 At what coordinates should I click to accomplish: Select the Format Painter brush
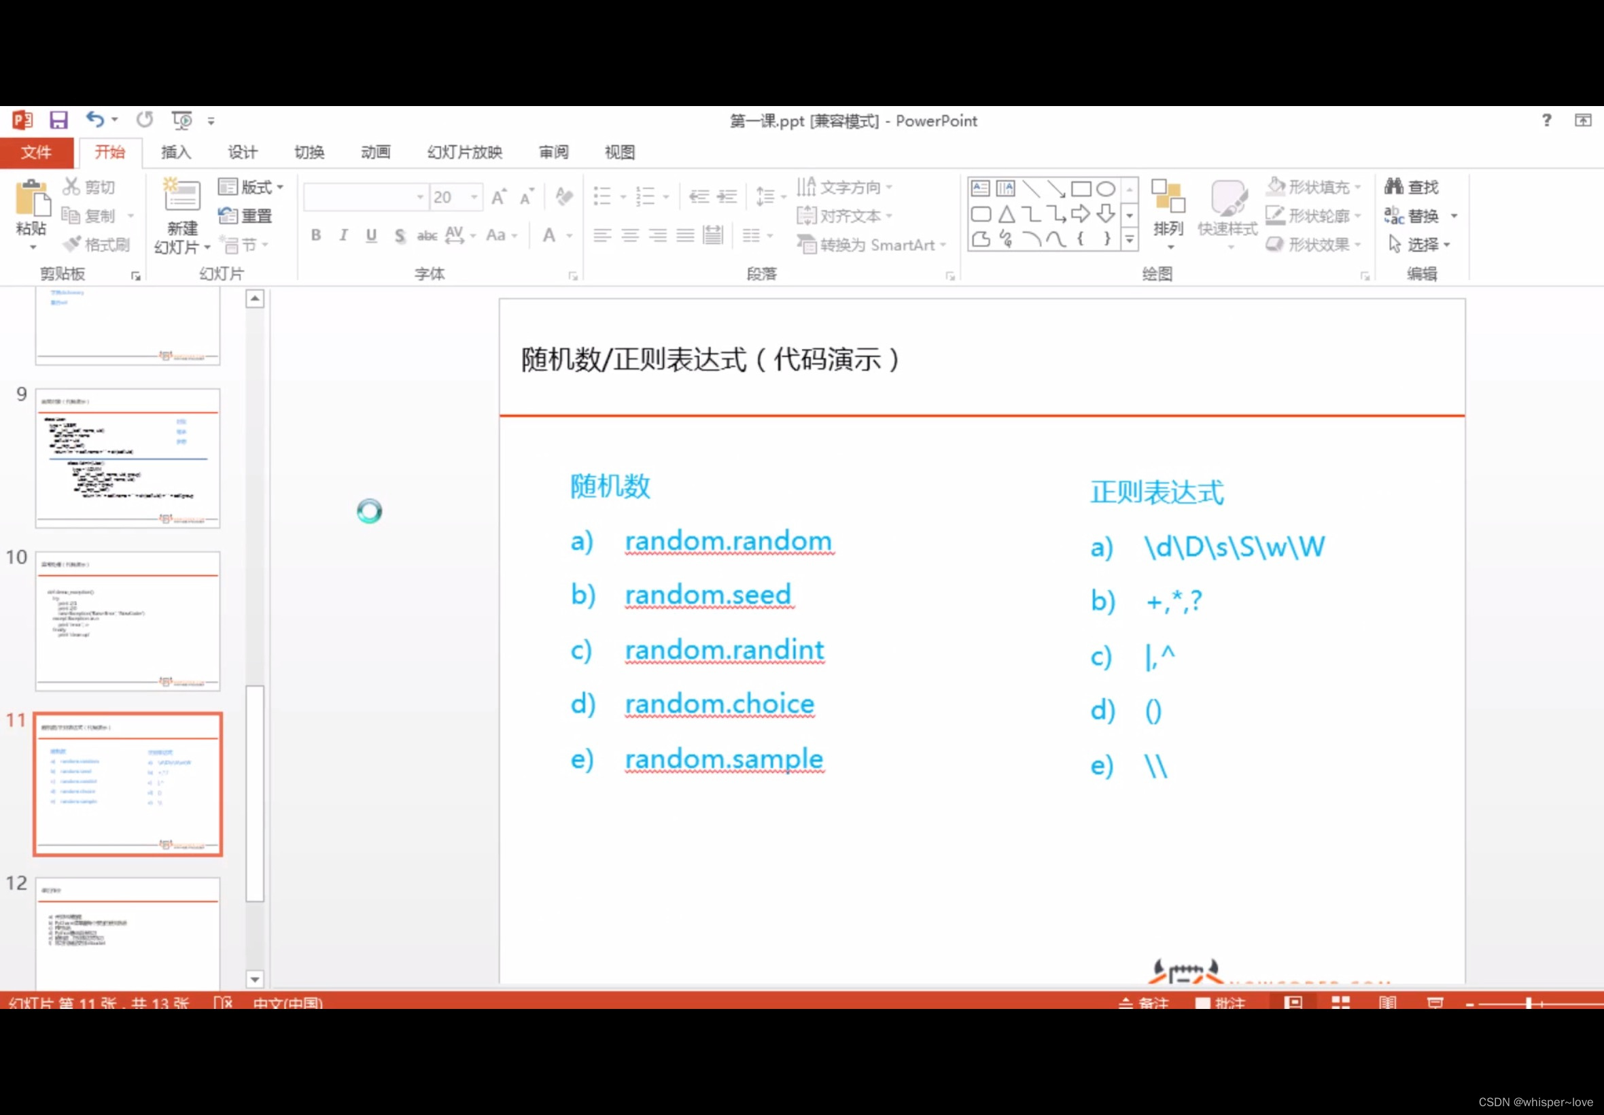tap(71, 244)
